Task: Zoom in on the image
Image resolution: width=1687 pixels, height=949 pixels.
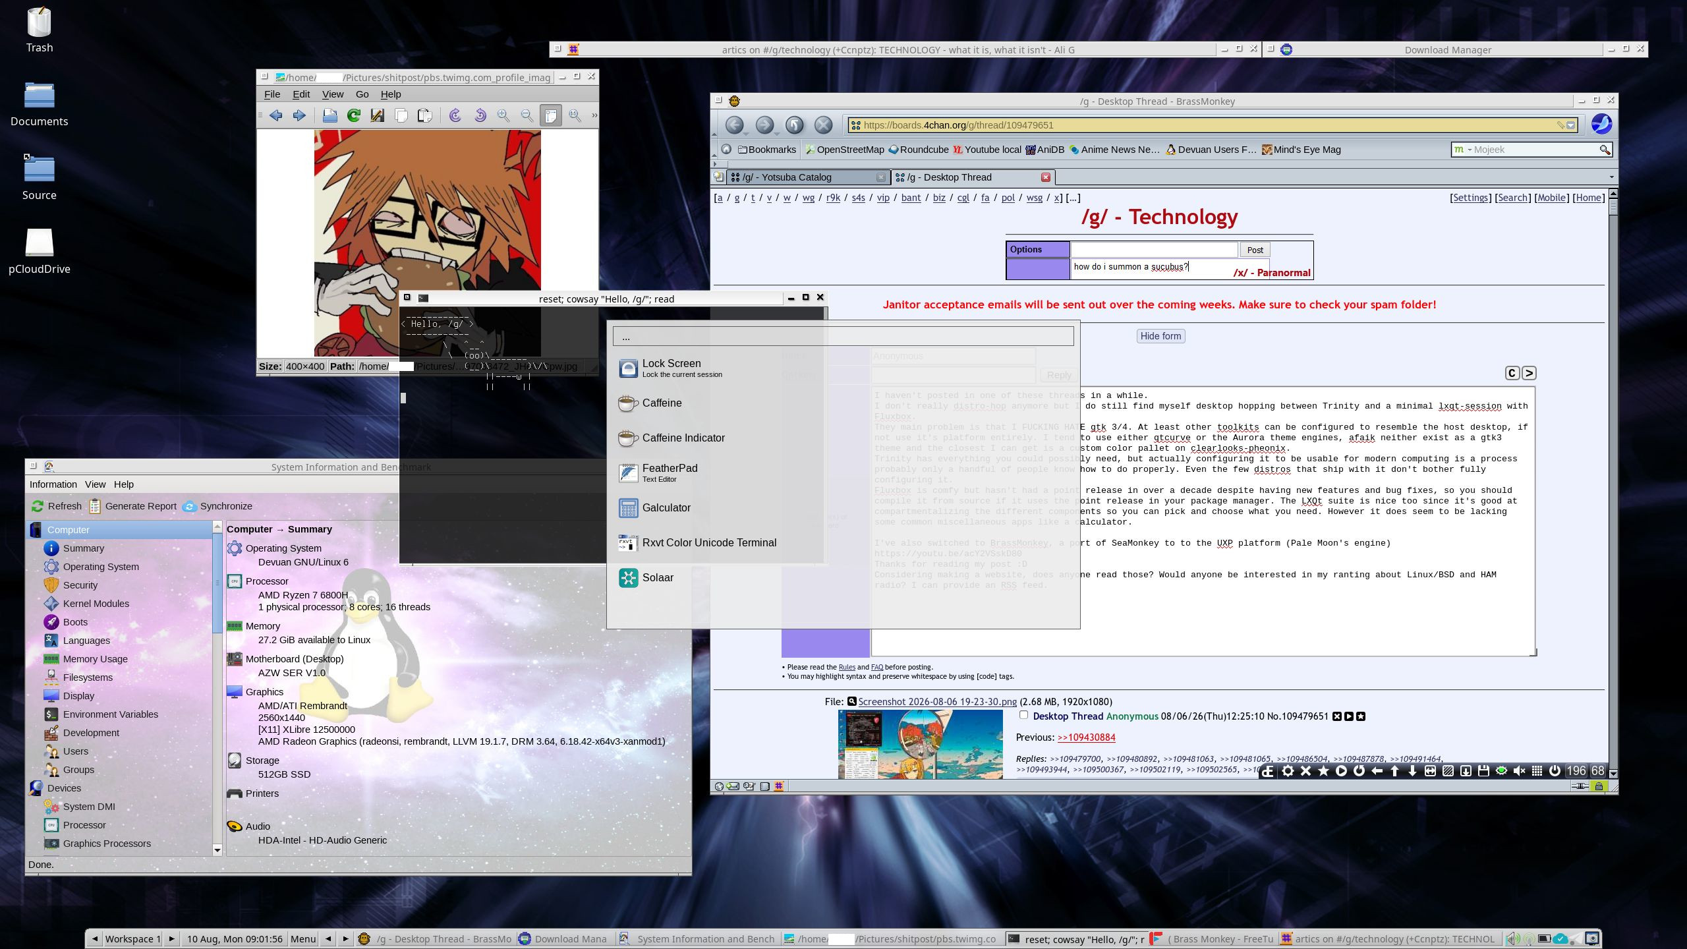Action: pos(503,115)
